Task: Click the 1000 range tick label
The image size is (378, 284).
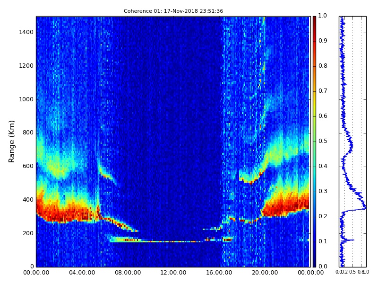Action: (x=26, y=99)
